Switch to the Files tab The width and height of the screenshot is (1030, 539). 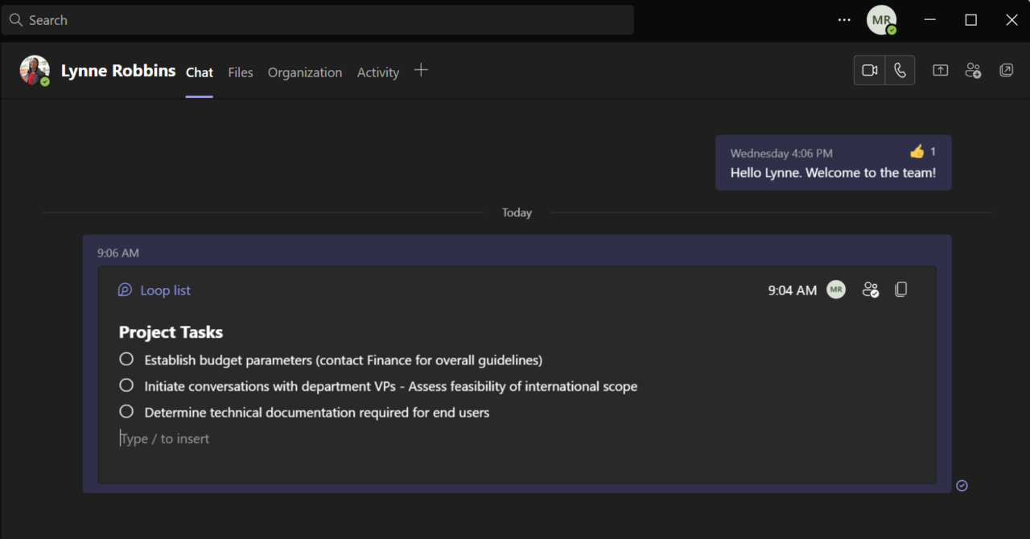click(240, 72)
